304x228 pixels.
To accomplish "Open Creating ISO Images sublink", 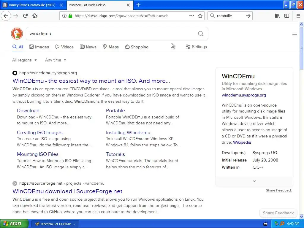I will (x=40, y=133).
